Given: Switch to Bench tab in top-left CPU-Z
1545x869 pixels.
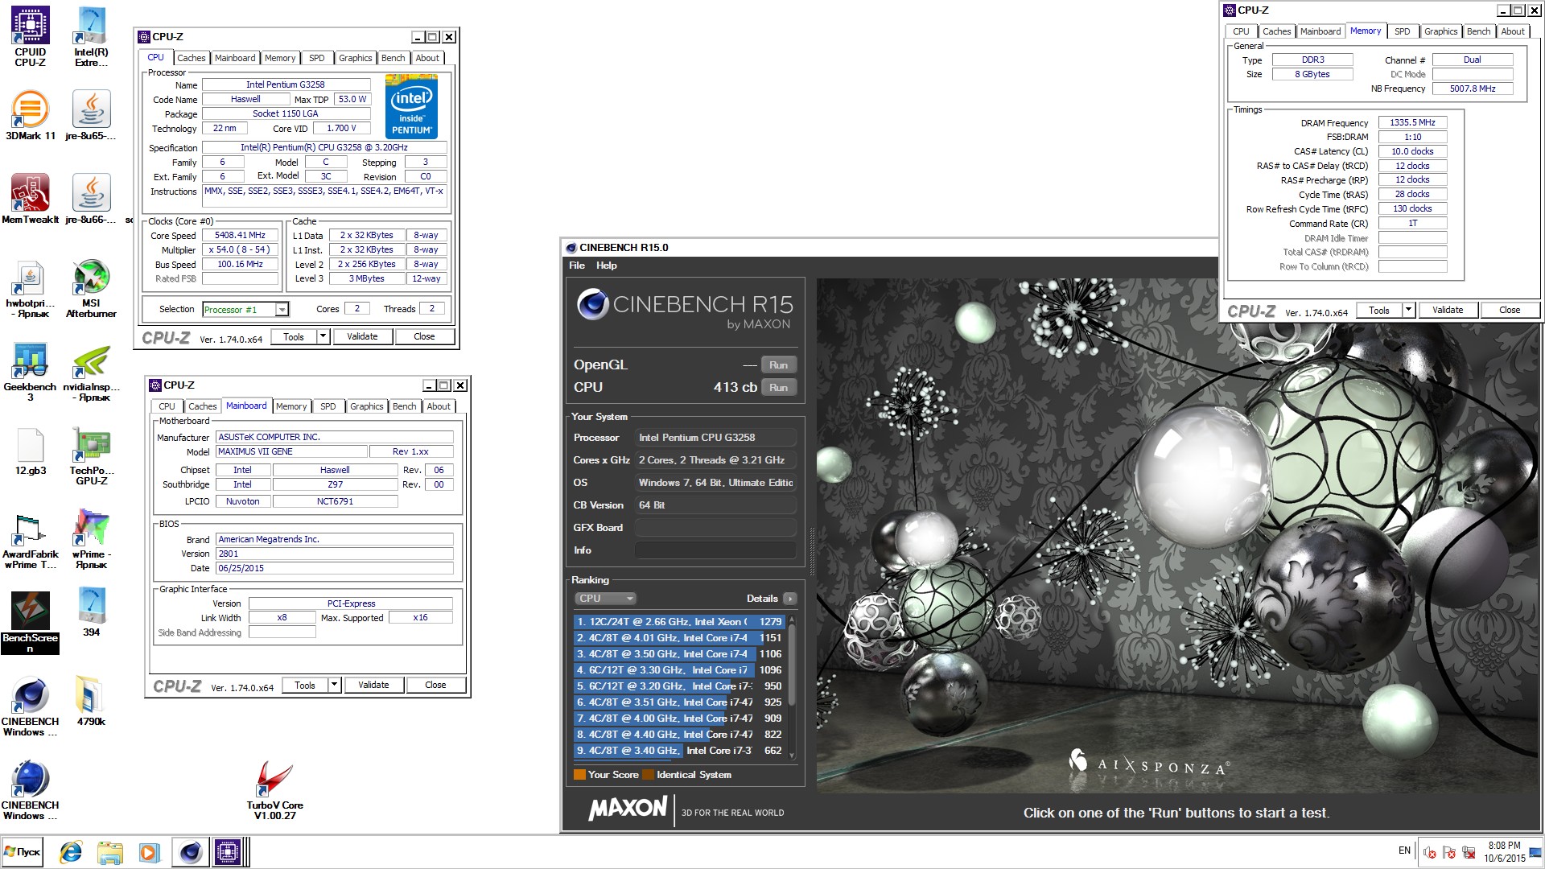Looking at the screenshot, I should tap(393, 58).
